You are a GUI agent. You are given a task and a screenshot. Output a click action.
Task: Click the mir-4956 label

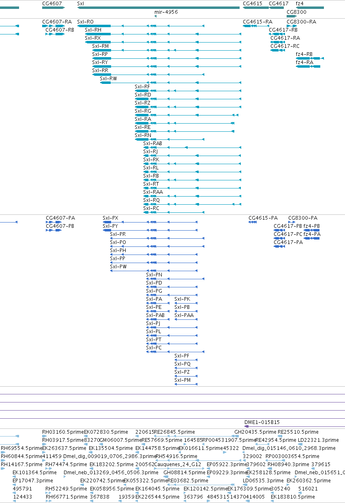click(x=166, y=12)
